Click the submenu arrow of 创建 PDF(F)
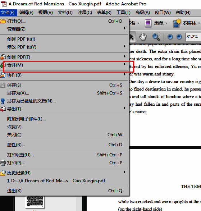The width and height of the screenshot is (201, 211). [125, 56]
